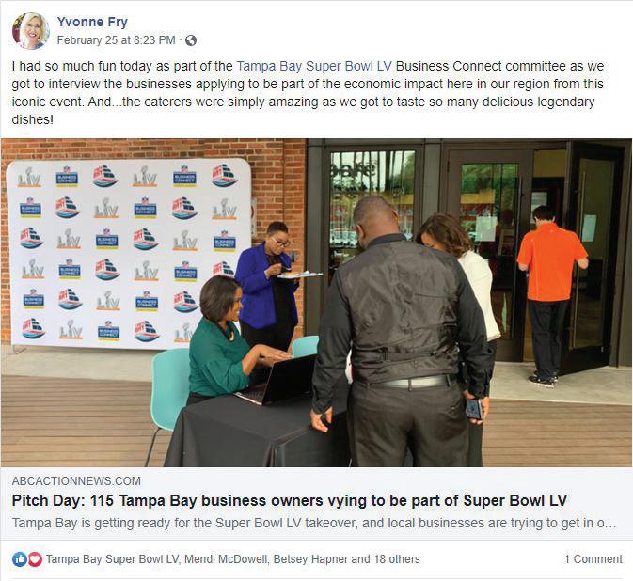Click the man in the orange shirt in photo
633x581 pixels.
[551, 295]
